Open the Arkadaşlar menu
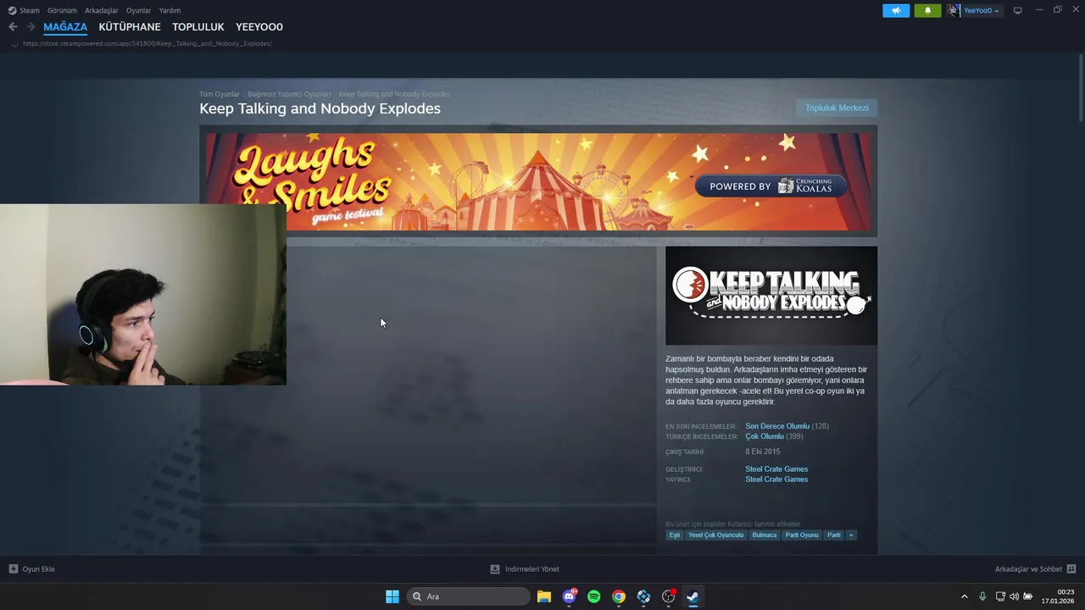1085x610 pixels. pos(102,10)
